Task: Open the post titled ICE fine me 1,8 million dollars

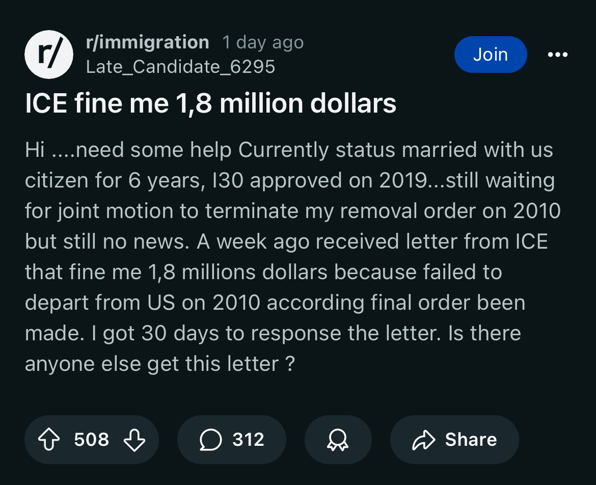Action: coord(210,103)
